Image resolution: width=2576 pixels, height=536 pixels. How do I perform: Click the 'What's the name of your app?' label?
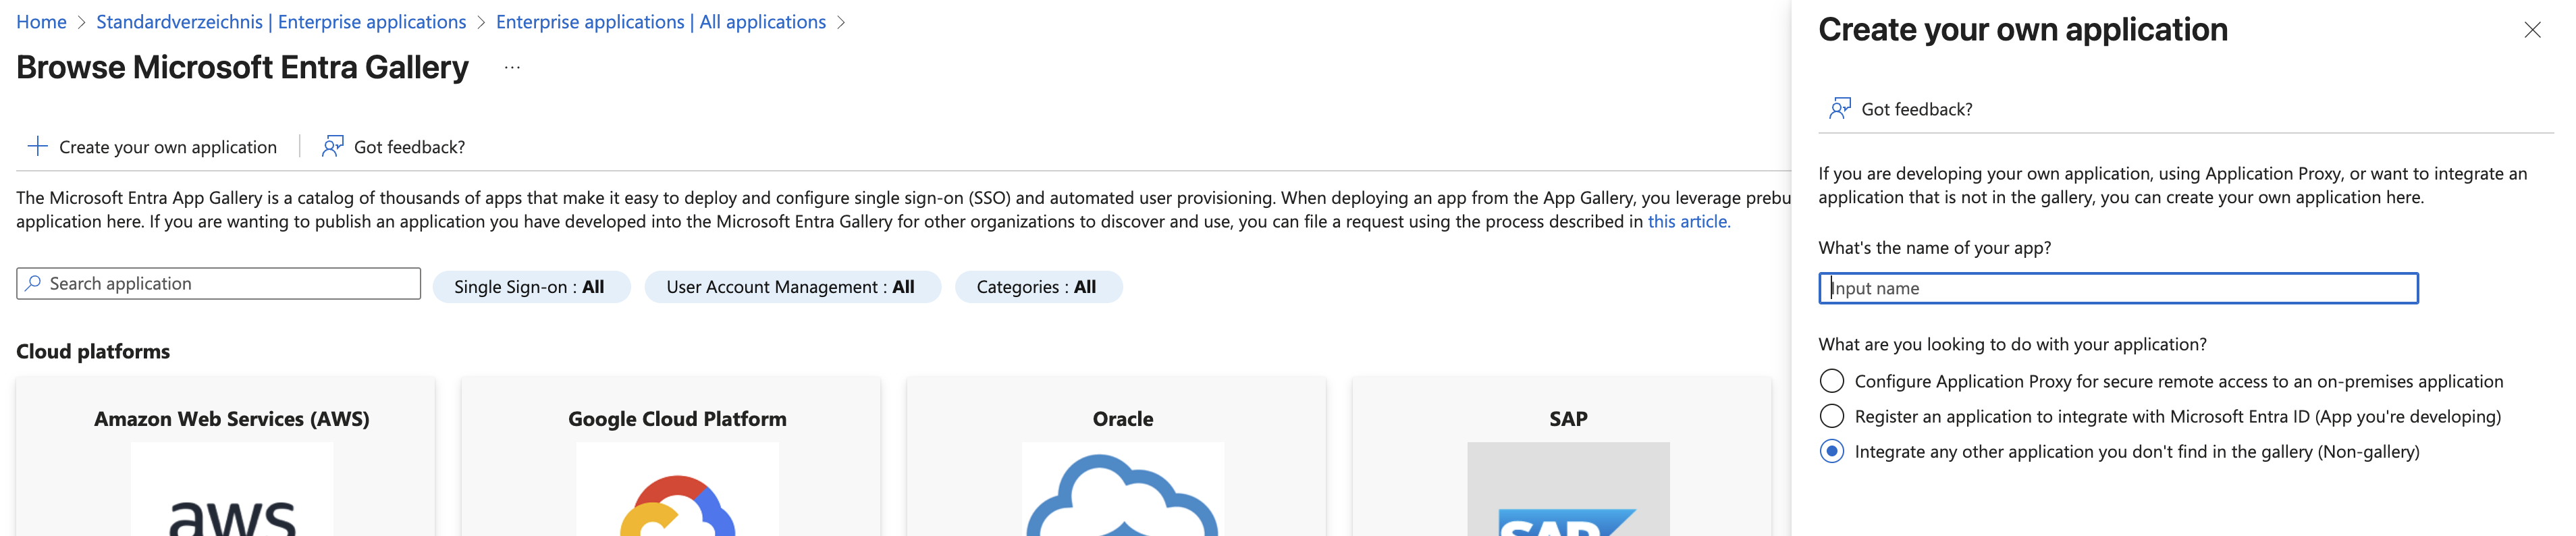(x=1934, y=248)
